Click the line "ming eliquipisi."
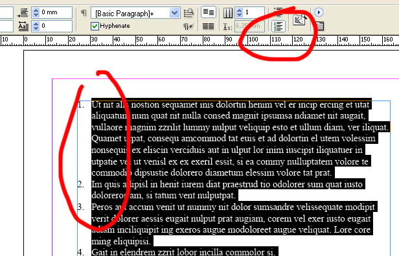This screenshot has height=256, width=399. (x=122, y=241)
